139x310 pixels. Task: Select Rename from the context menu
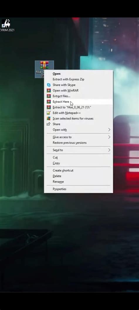58,181
